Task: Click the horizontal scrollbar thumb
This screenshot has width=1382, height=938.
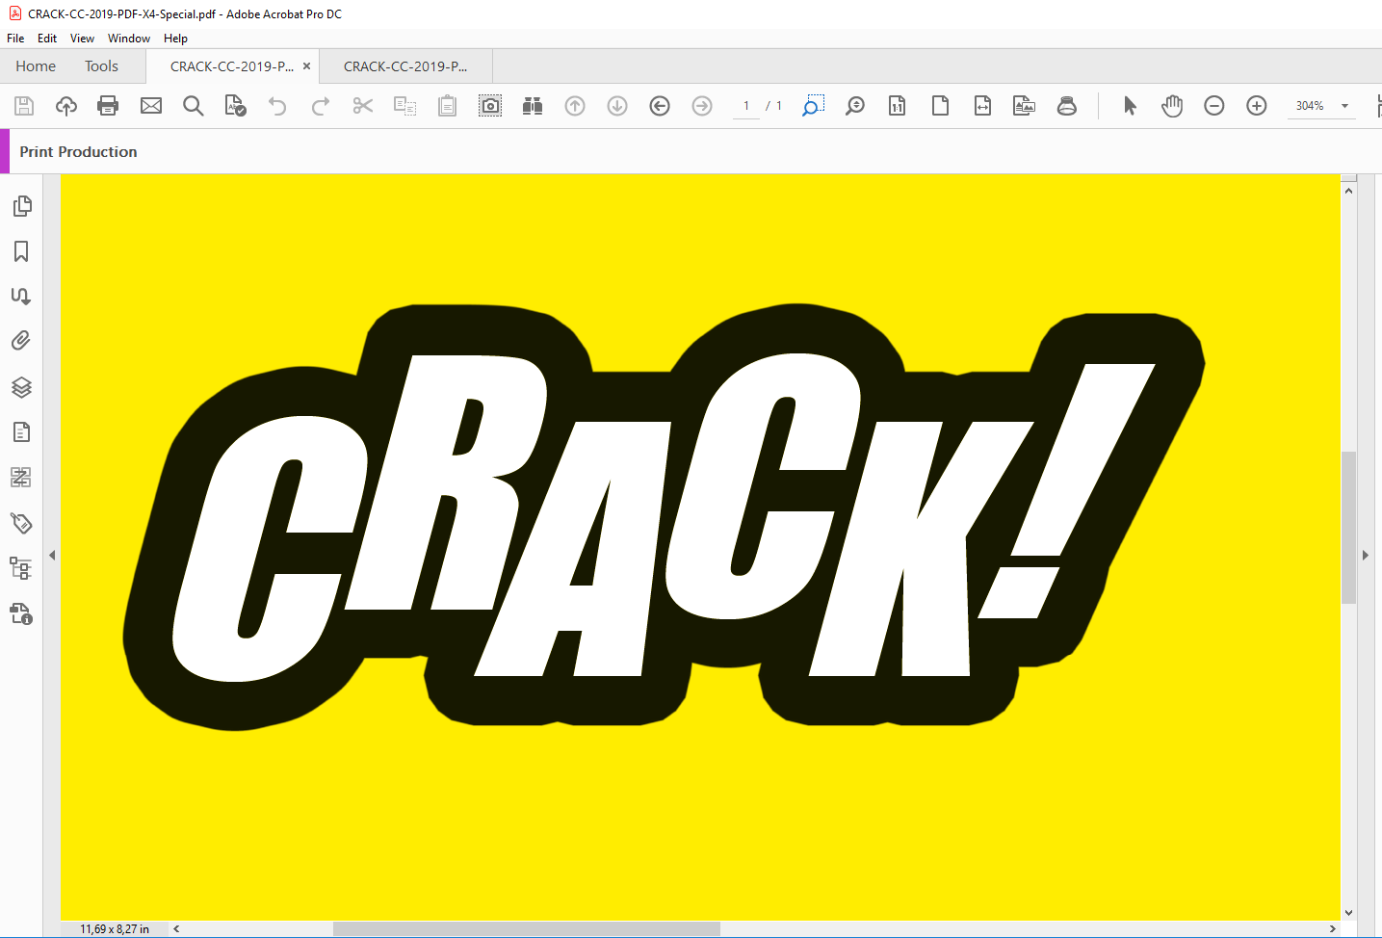Action: (x=527, y=929)
